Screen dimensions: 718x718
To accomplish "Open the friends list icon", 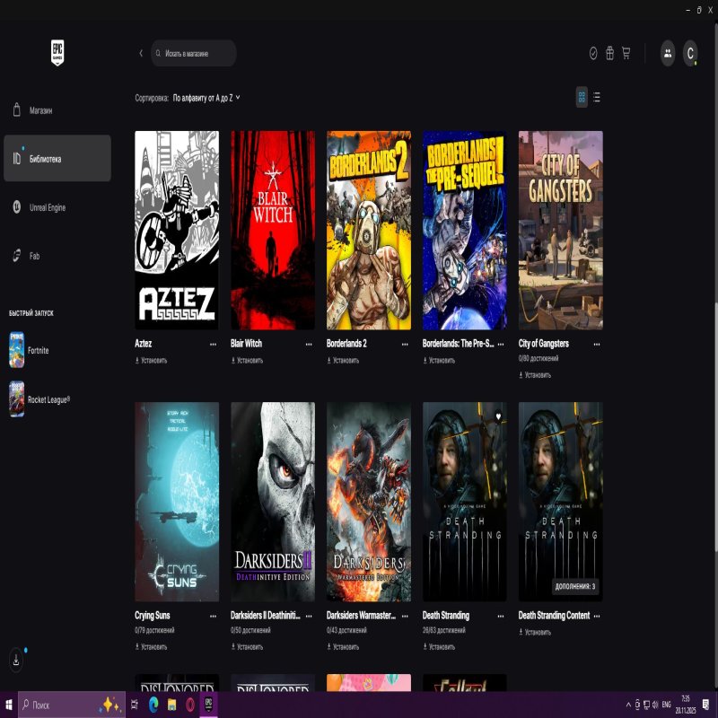I will pyautogui.click(x=668, y=53).
